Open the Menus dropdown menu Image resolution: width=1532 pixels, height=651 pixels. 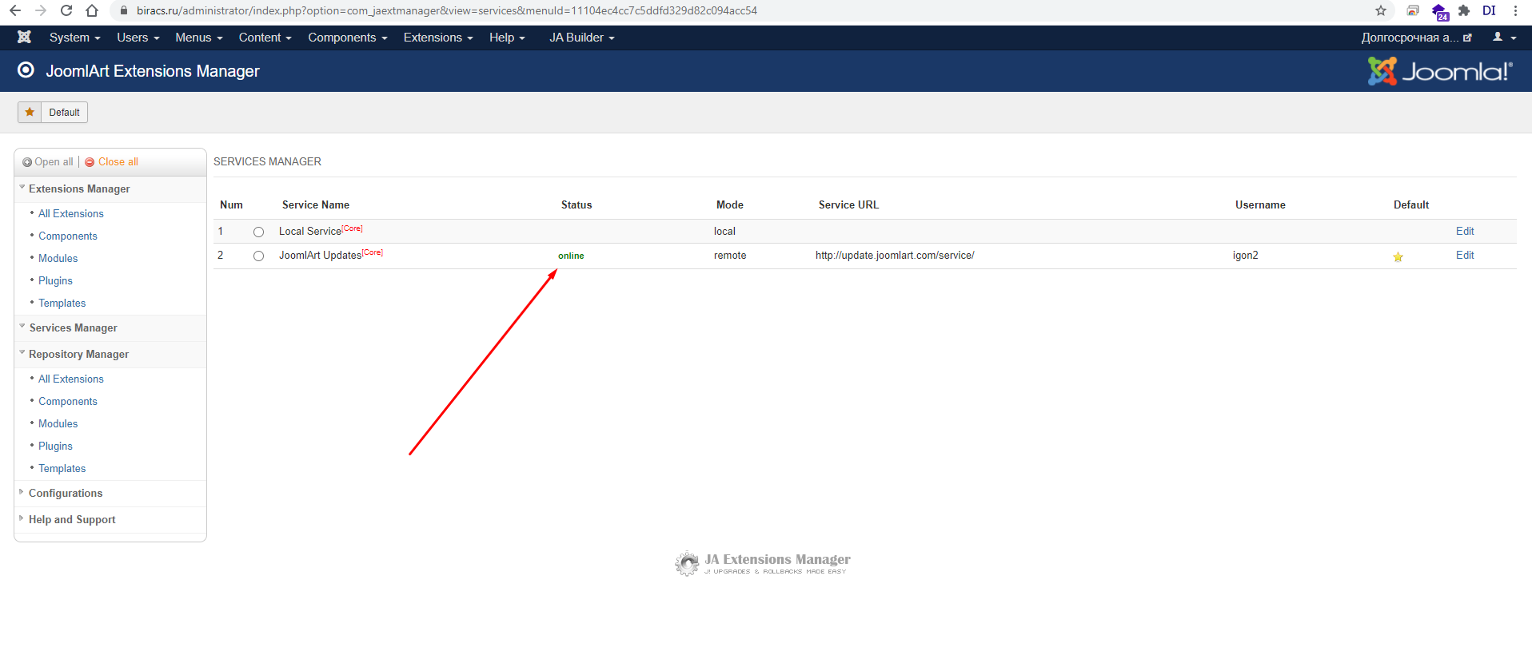[199, 38]
